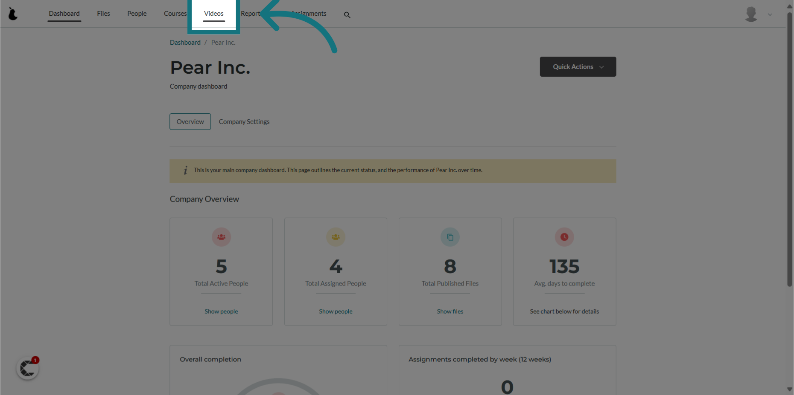The width and height of the screenshot is (794, 395).
Task: Open the Courses nav item
Action: click(x=175, y=14)
